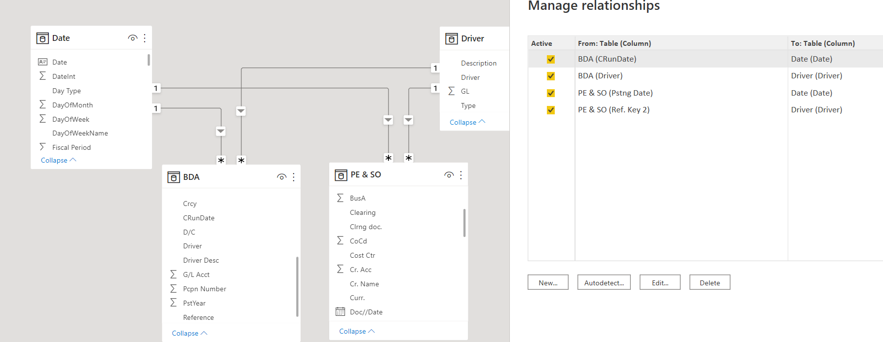This screenshot has height=342, width=883.
Task: Select Description field in Driver table
Action: pos(479,63)
